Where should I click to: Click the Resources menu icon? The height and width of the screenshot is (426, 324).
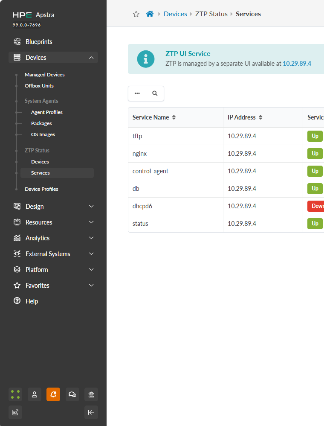17,222
